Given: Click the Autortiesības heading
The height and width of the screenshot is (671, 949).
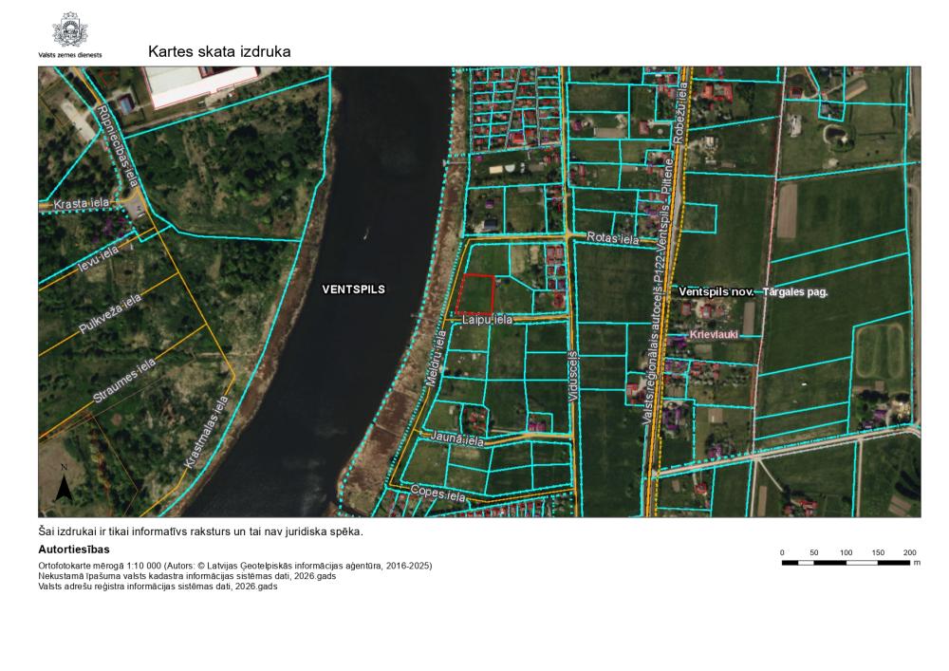Looking at the screenshot, I should (73, 550).
